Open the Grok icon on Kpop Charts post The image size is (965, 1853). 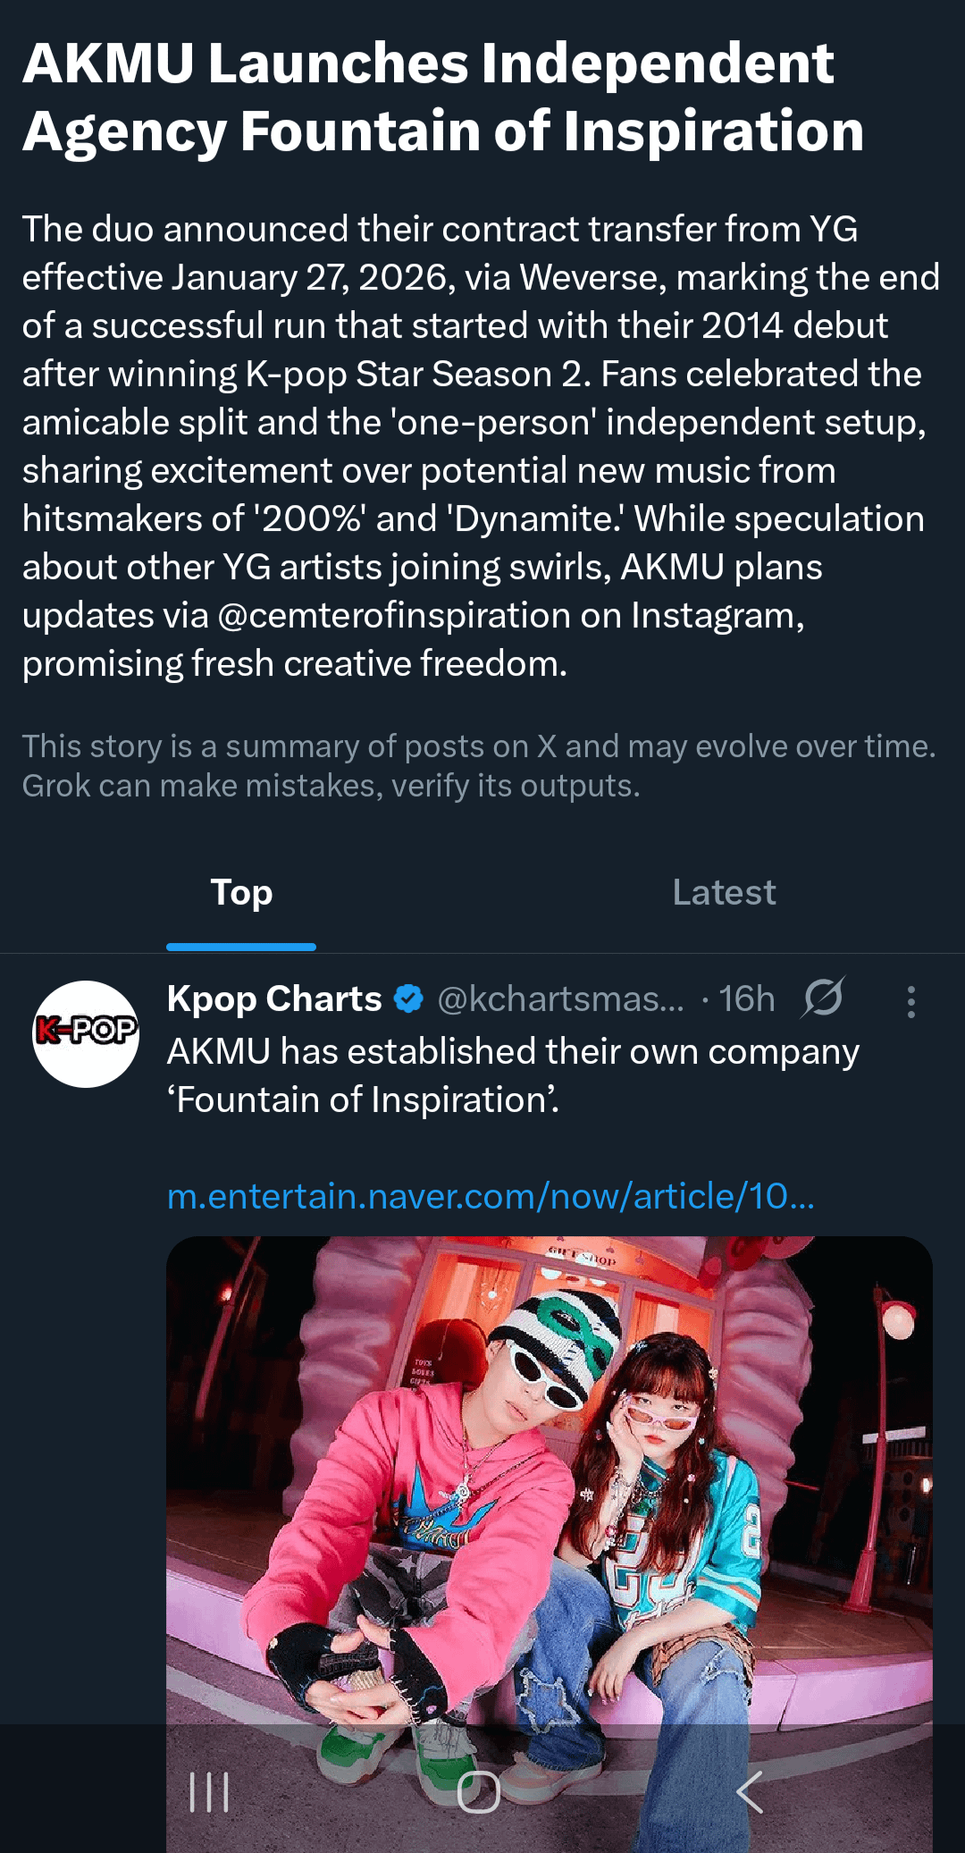point(823,998)
